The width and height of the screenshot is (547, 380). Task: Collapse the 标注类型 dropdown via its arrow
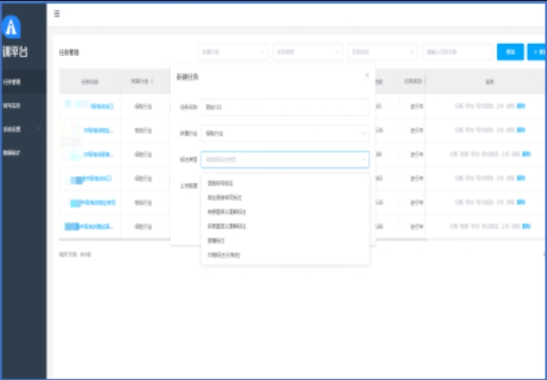coord(364,160)
